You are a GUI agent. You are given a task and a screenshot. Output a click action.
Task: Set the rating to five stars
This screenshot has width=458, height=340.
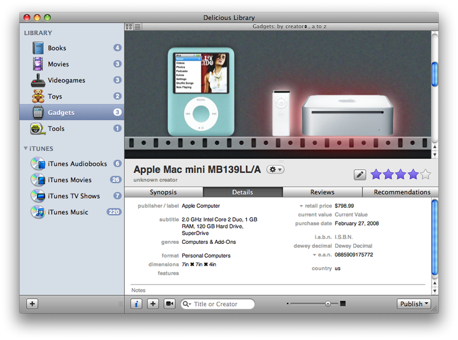(x=425, y=175)
